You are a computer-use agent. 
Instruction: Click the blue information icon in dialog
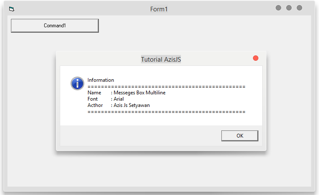77,83
